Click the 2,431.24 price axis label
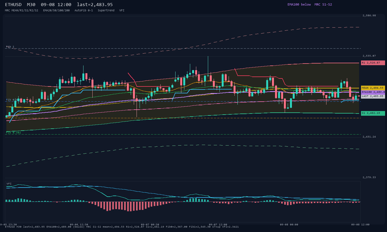The height and width of the screenshot is (232, 387). click(x=369, y=137)
